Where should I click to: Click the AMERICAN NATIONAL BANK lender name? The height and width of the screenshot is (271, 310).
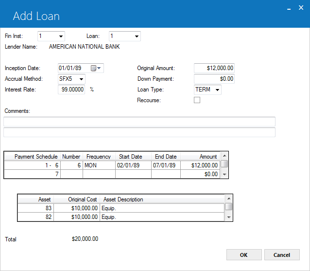(84, 47)
